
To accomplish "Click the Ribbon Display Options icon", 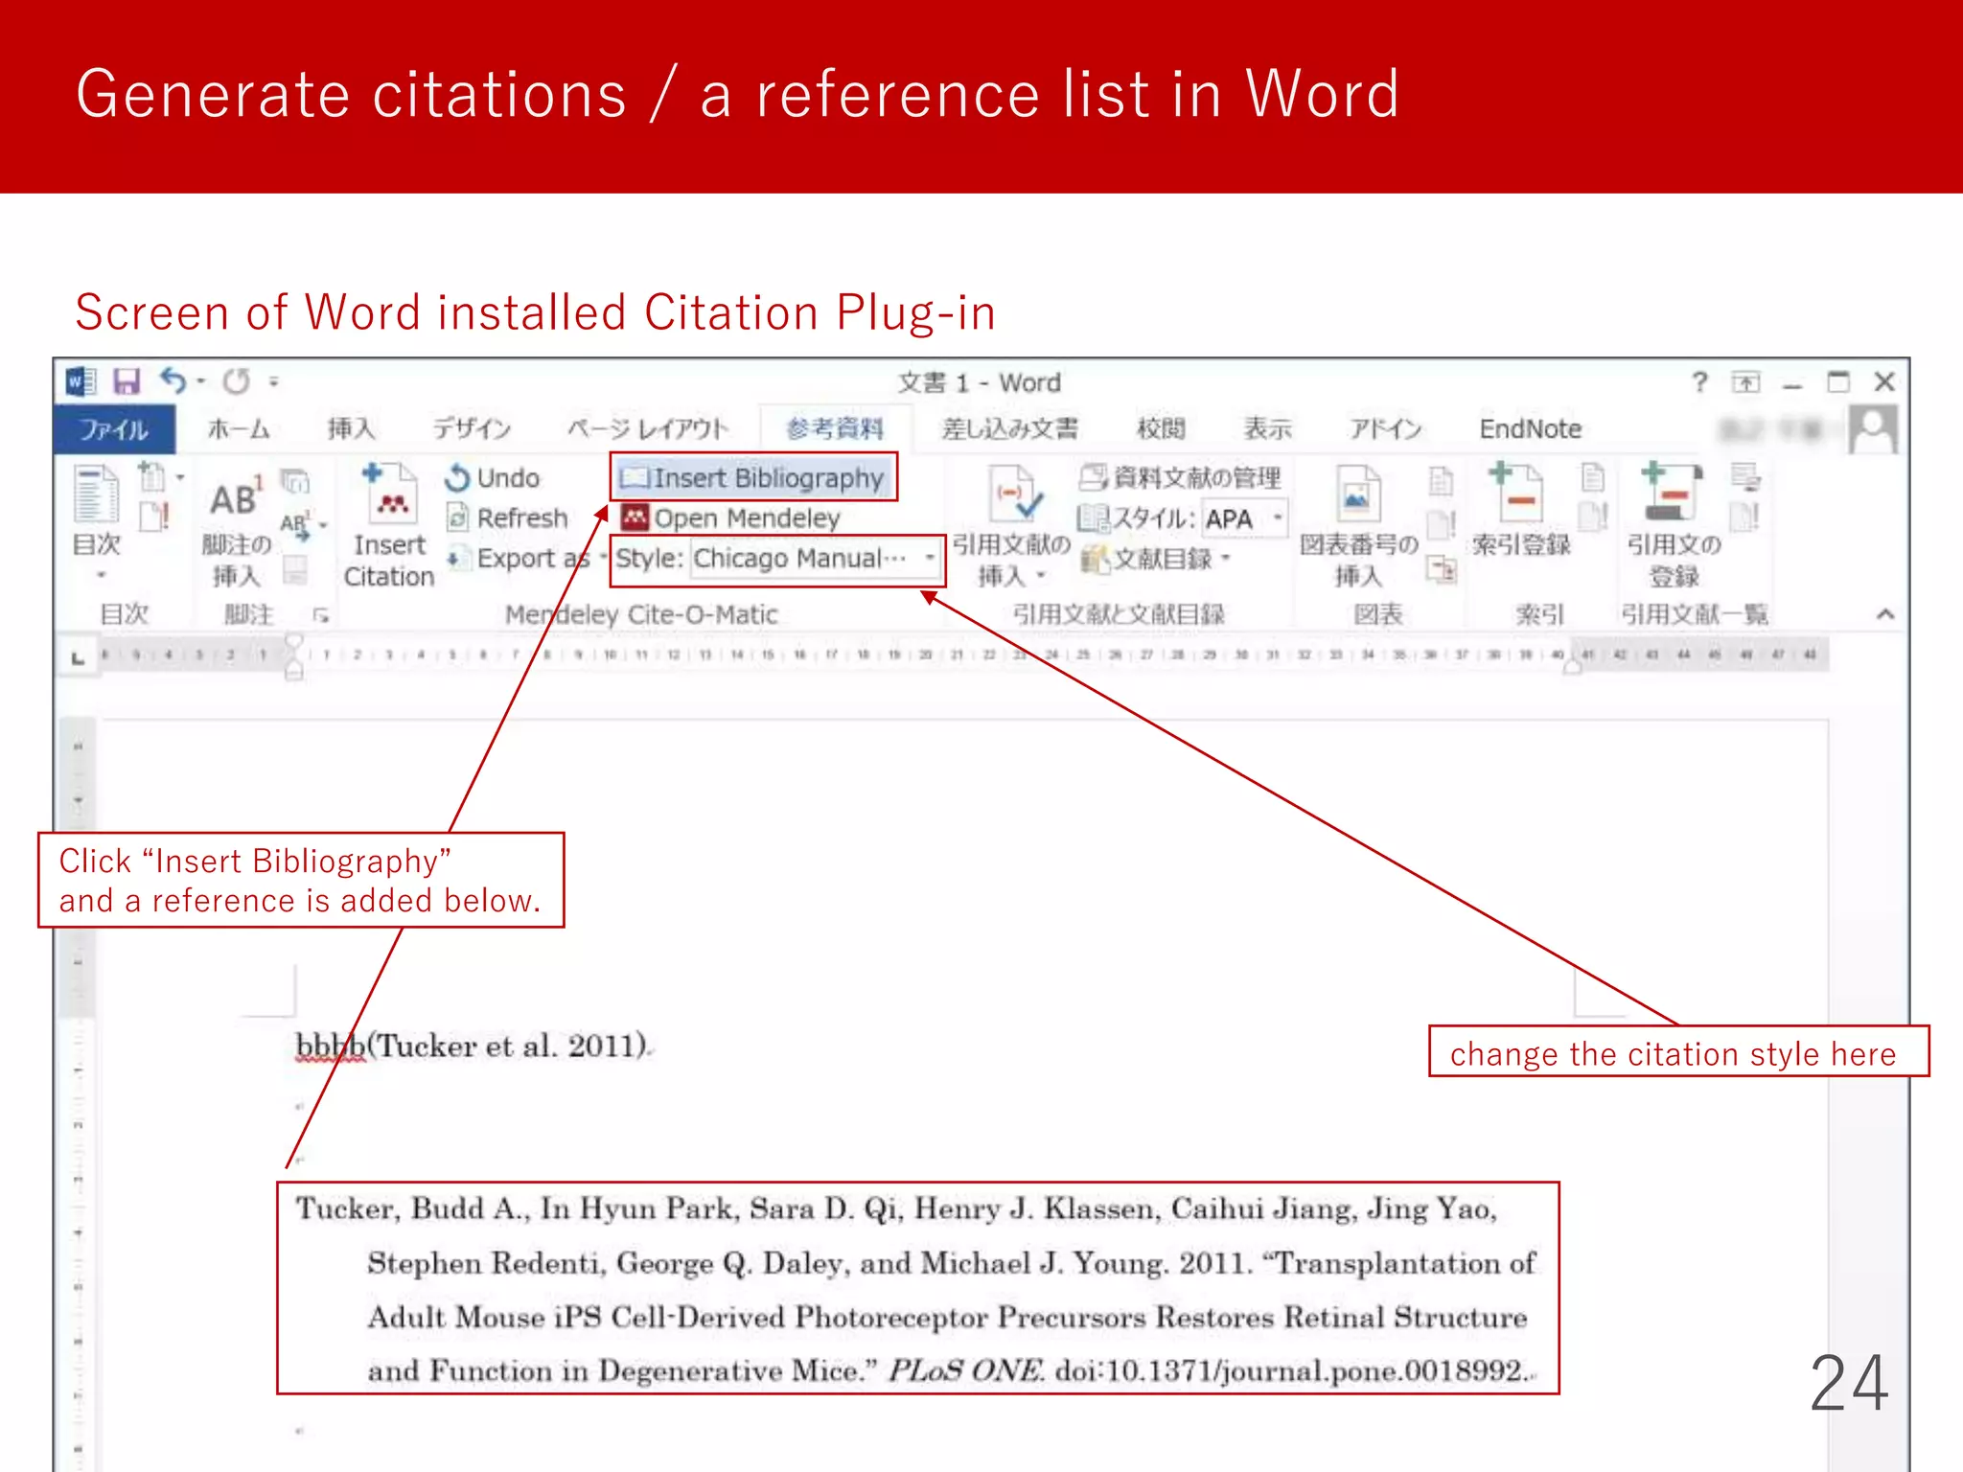I will click(1746, 382).
